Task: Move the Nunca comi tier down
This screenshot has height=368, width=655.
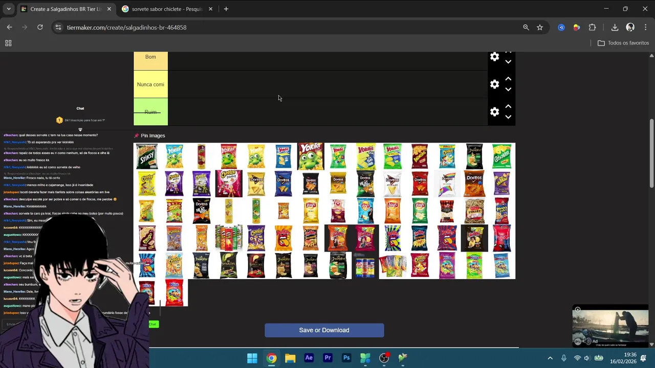Action: click(508, 89)
